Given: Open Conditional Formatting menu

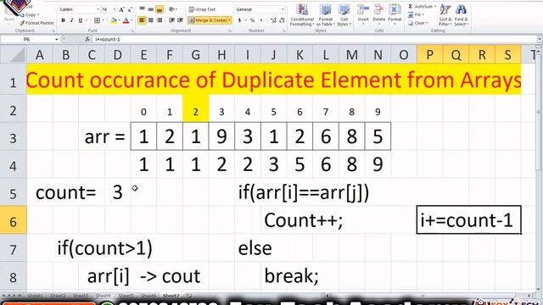Looking at the screenshot, I should pyautogui.click(x=302, y=15).
